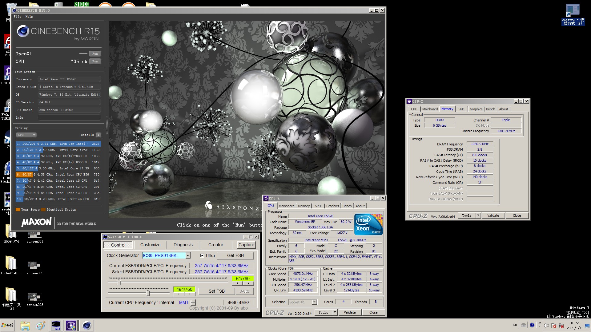Open the Help menu in Cinebench
The height and width of the screenshot is (332, 591).
point(29,17)
